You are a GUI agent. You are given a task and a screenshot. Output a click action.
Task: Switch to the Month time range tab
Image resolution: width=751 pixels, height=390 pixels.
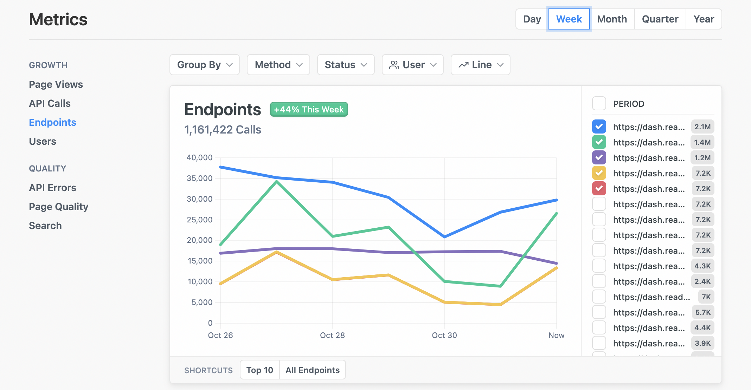pos(612,19)
